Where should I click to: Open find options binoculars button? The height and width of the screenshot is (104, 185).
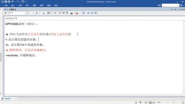(x=181, y=5)
